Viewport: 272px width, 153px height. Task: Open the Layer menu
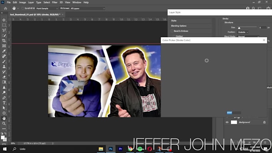(x=31, y=2)
